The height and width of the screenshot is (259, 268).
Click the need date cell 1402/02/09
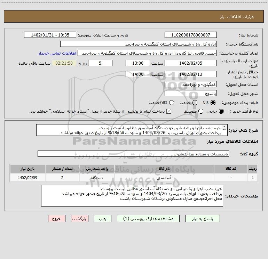tap(27, 178)
